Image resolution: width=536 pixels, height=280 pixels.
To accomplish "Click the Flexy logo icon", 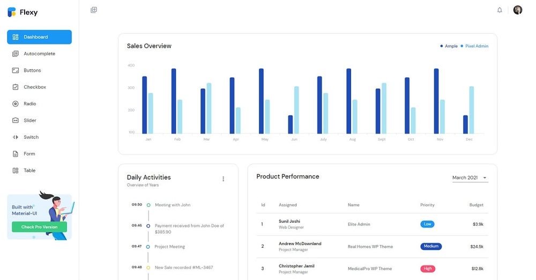I will pyautogui.click(x=12, y=12).
